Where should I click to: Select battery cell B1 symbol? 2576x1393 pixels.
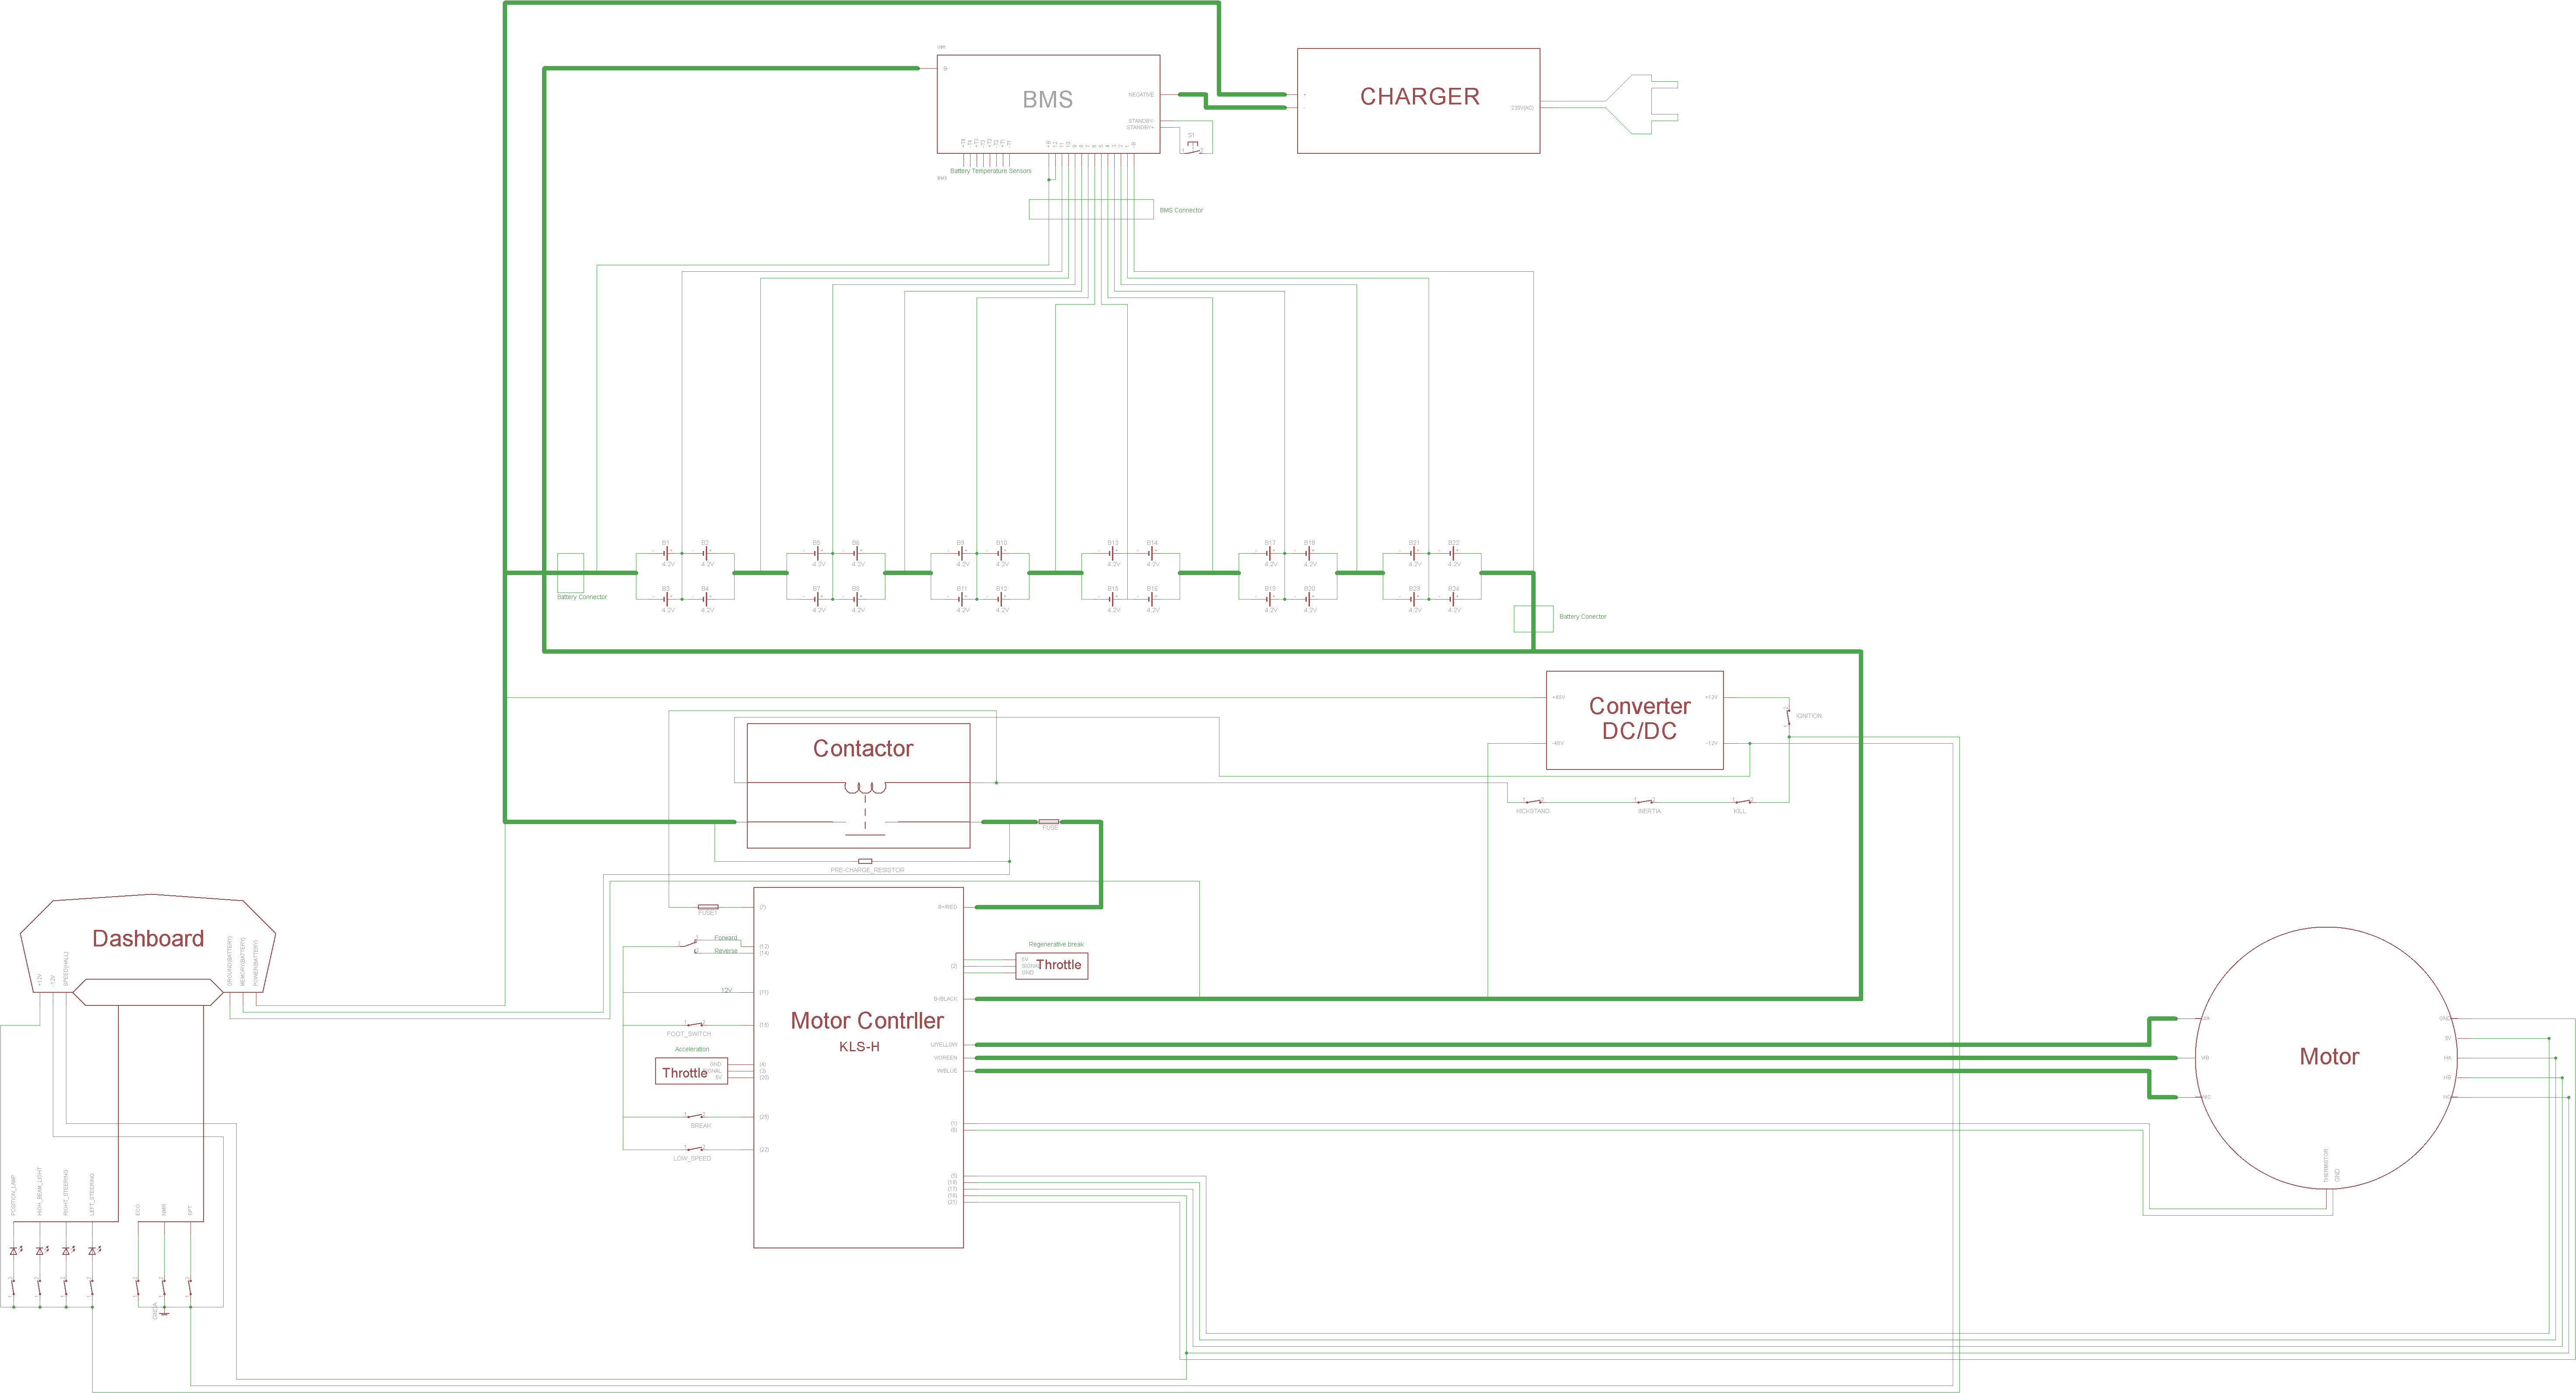point(666,553)
